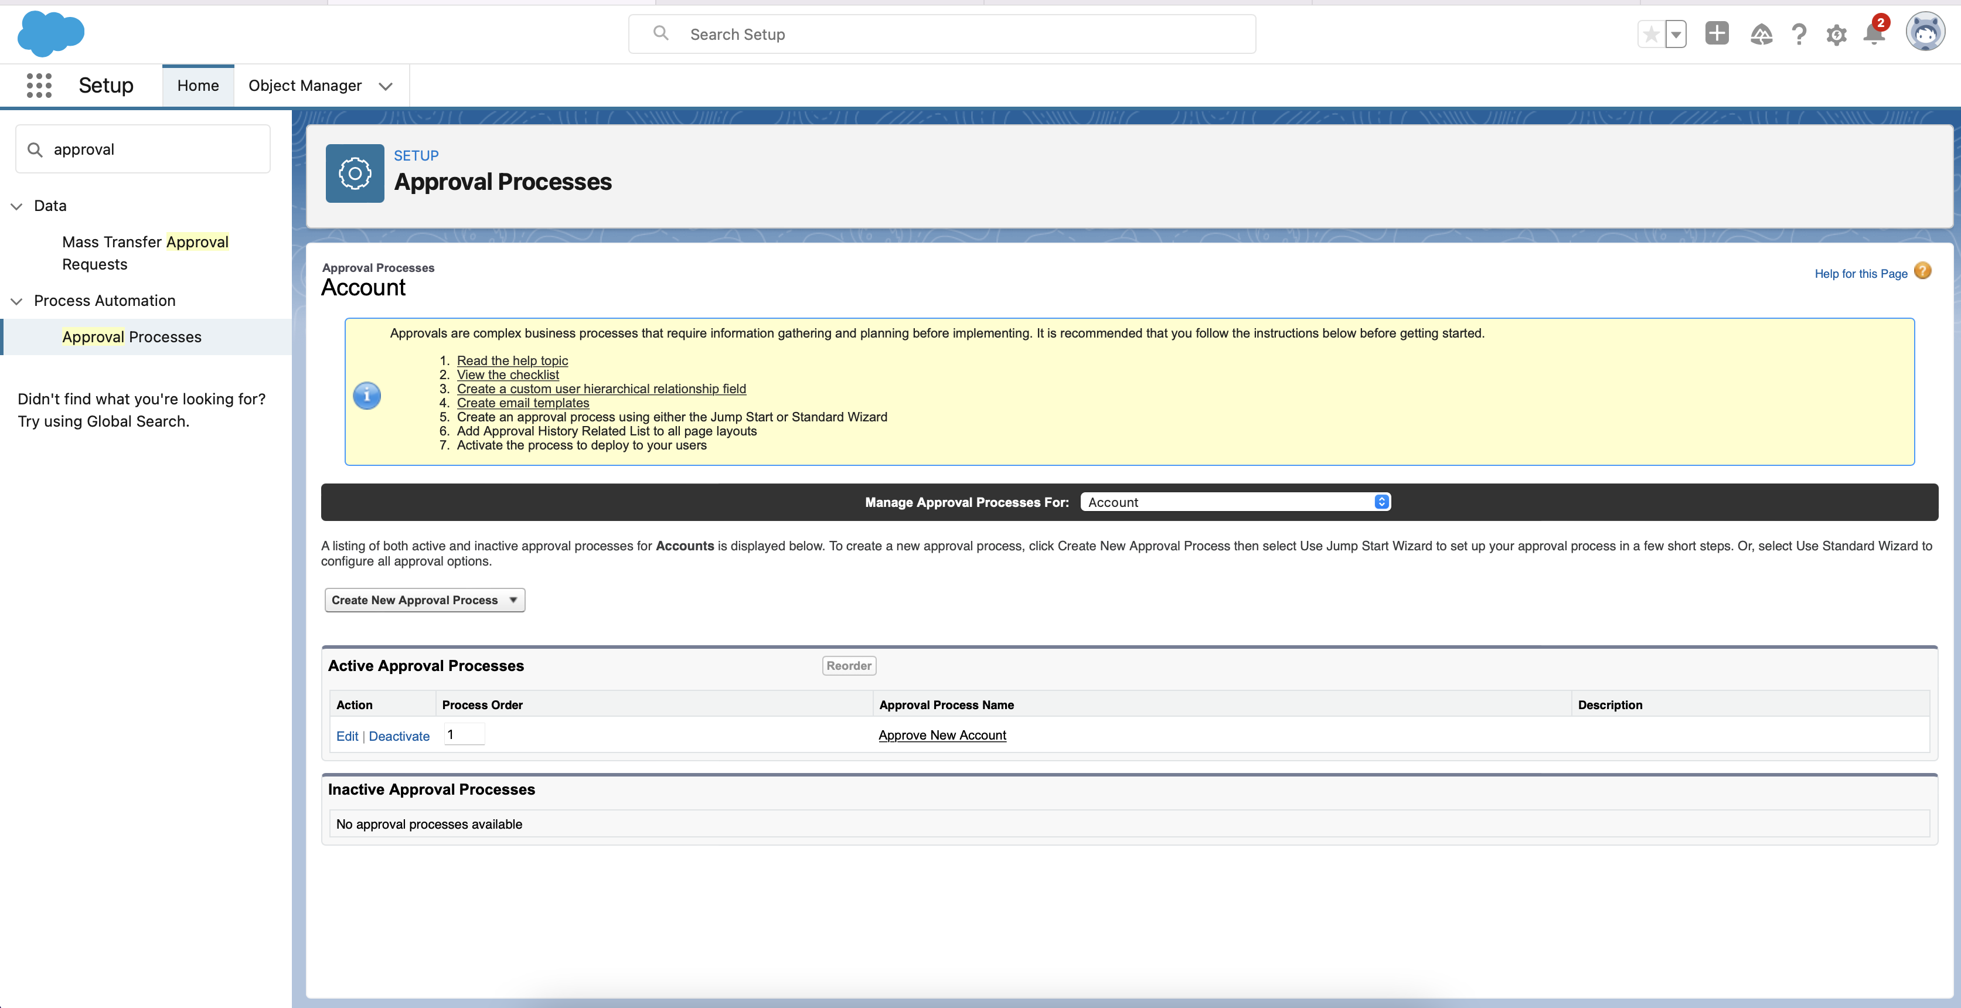
Task: Collapse the Process Automation section
Action: point(17,301)
